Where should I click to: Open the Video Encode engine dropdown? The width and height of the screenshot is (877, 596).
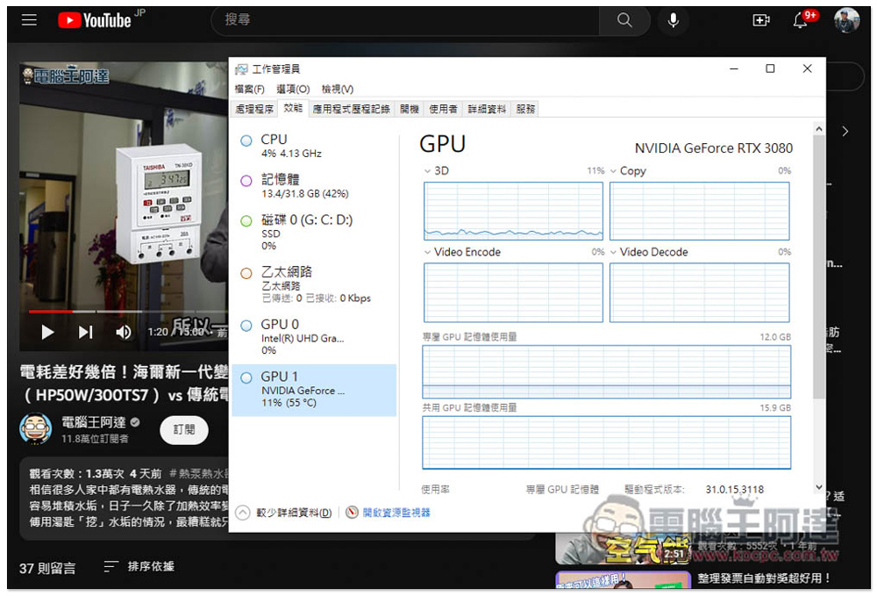click(x=427, y=252)
